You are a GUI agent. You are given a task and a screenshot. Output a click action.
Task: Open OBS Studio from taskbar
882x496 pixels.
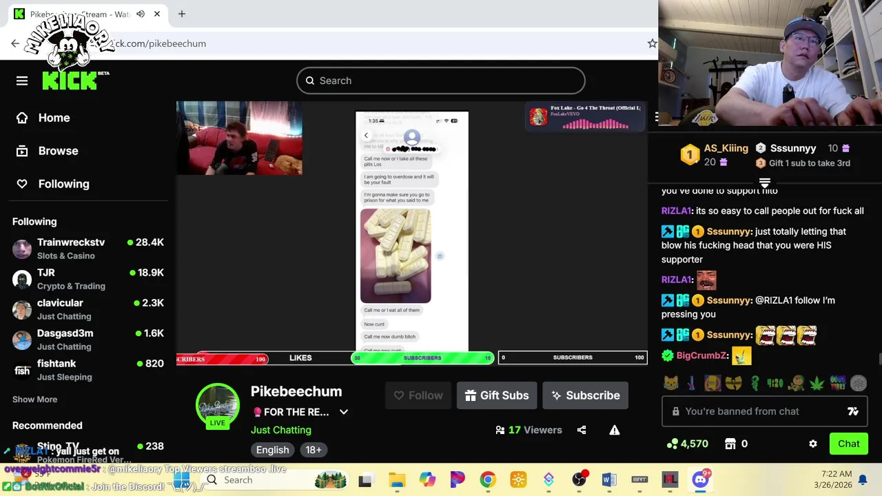tap(579, 479)
